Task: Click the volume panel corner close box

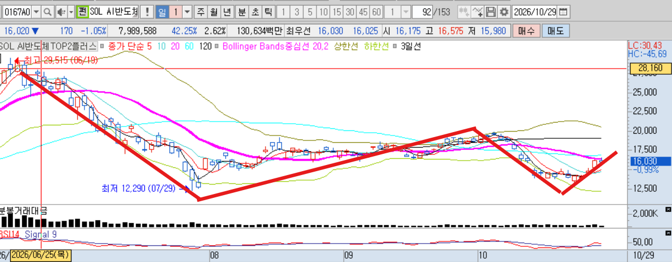Action: (668, 209)
